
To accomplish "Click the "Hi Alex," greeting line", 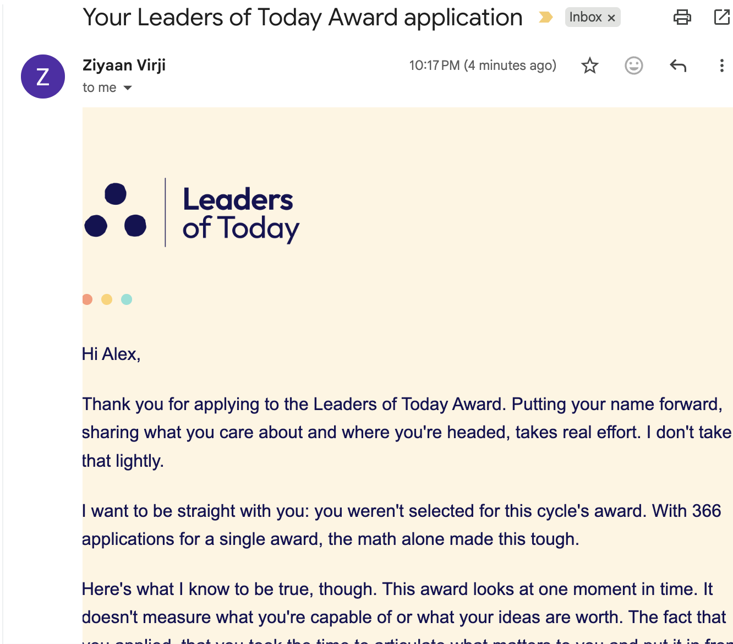I will point(111,354).
